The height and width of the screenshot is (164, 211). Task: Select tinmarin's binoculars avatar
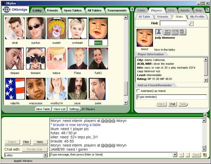click(x=36, y=59)
